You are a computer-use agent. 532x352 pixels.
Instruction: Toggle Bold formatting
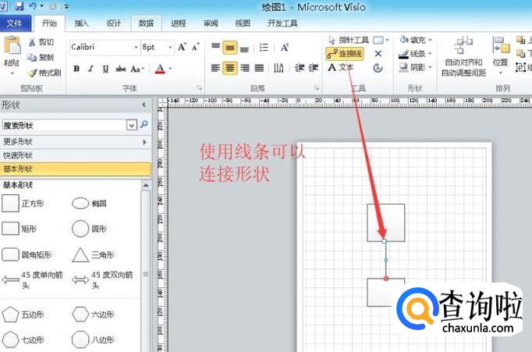tap(76, 69)
